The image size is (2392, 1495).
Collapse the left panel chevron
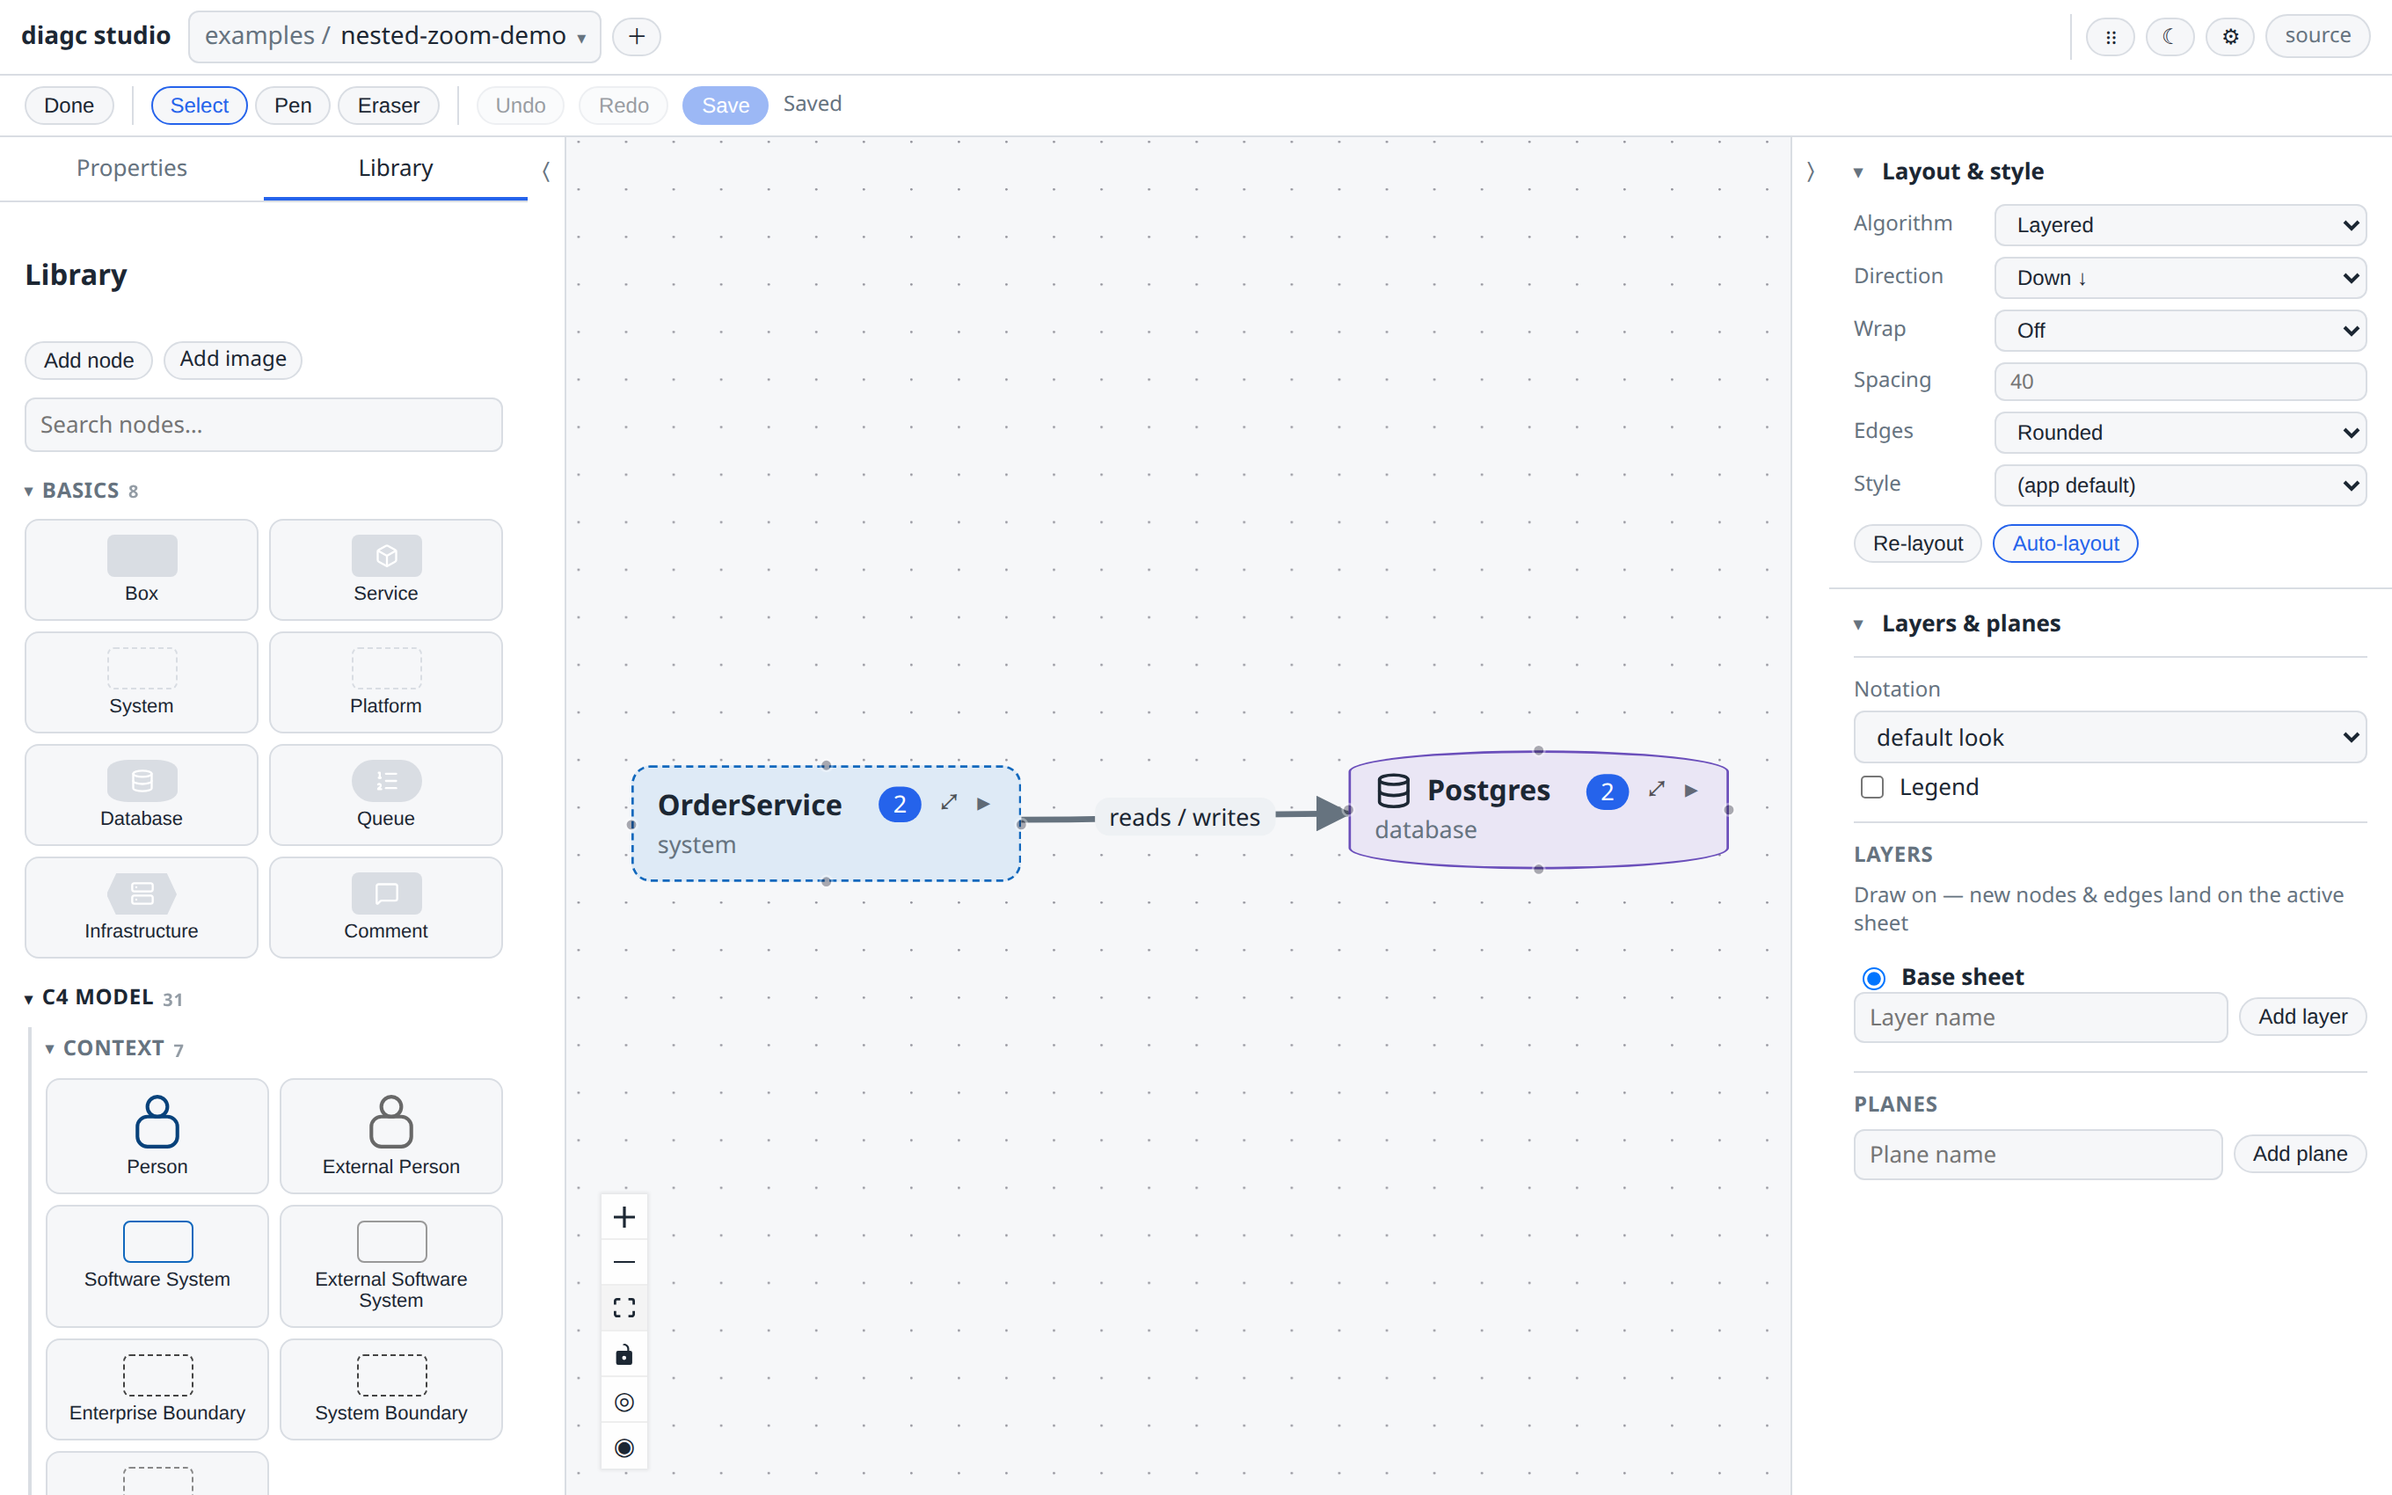pyautogui.click(x=545, y=172)
